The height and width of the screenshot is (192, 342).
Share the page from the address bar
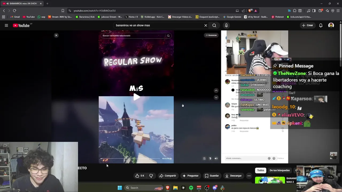pyautogui.click(x=243, y=11)
